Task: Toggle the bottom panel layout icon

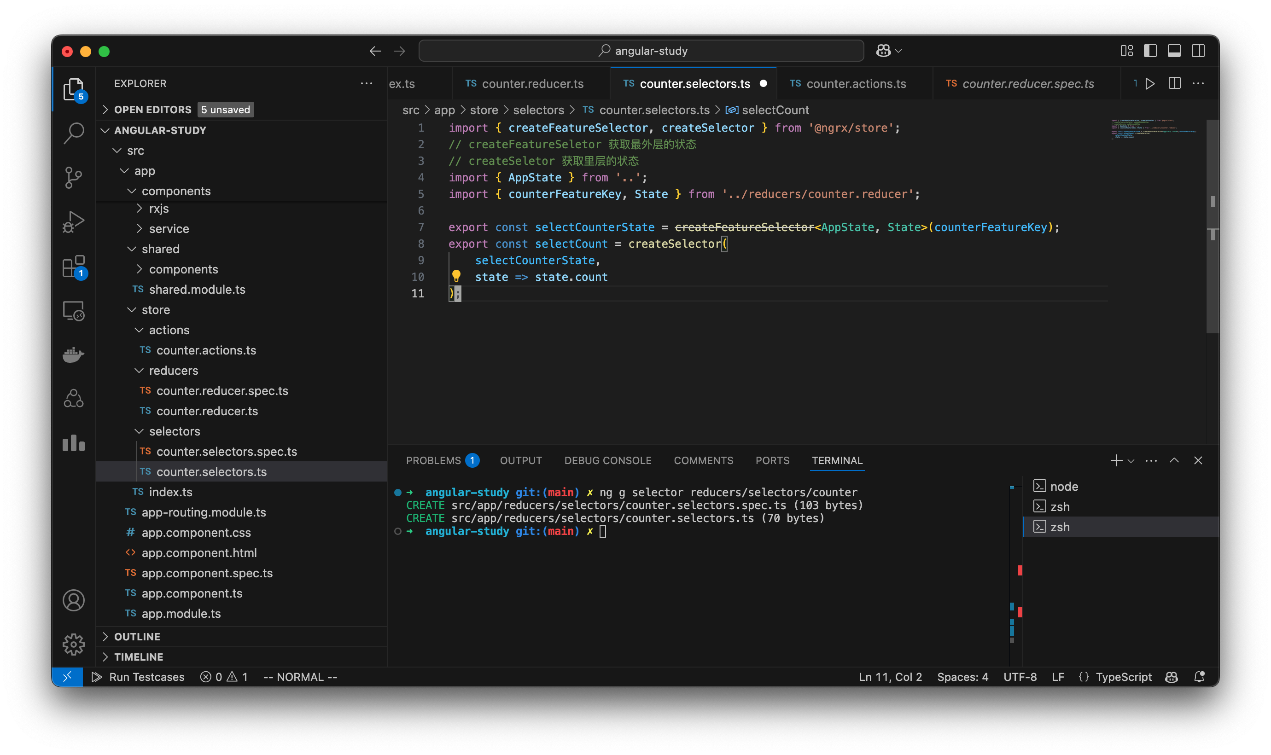Action: coord(1173,50)
